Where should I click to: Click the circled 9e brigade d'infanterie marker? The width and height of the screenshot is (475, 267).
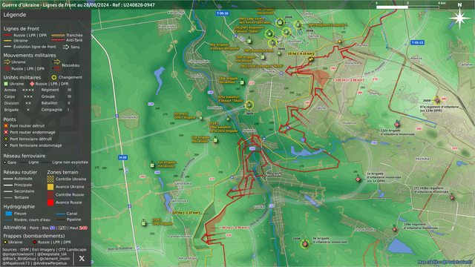tap(305, 244)
